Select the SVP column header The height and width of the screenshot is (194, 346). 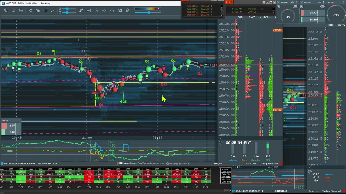[x=266, y=17]
